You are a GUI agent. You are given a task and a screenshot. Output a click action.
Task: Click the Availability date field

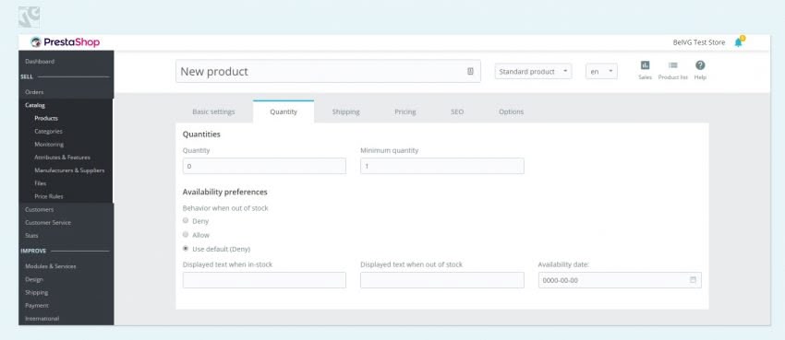click(620, 280)
